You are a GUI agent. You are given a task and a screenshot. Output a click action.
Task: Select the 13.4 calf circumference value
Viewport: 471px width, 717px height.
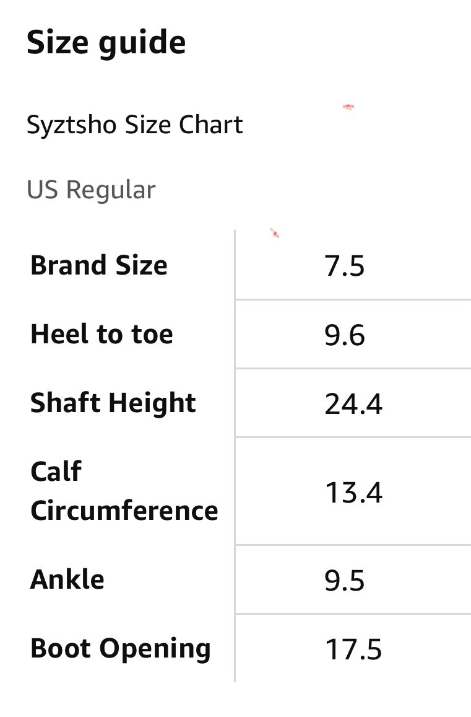[353, 493]
